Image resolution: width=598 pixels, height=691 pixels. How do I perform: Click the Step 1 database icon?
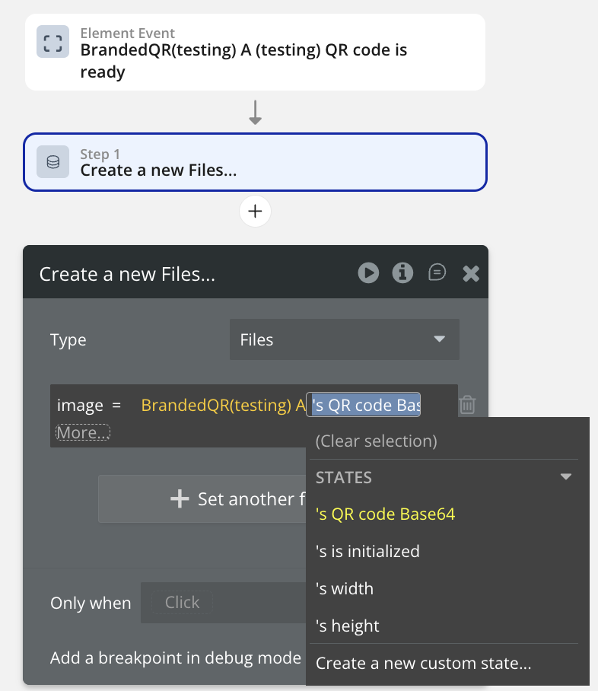(x=52, y=162)
